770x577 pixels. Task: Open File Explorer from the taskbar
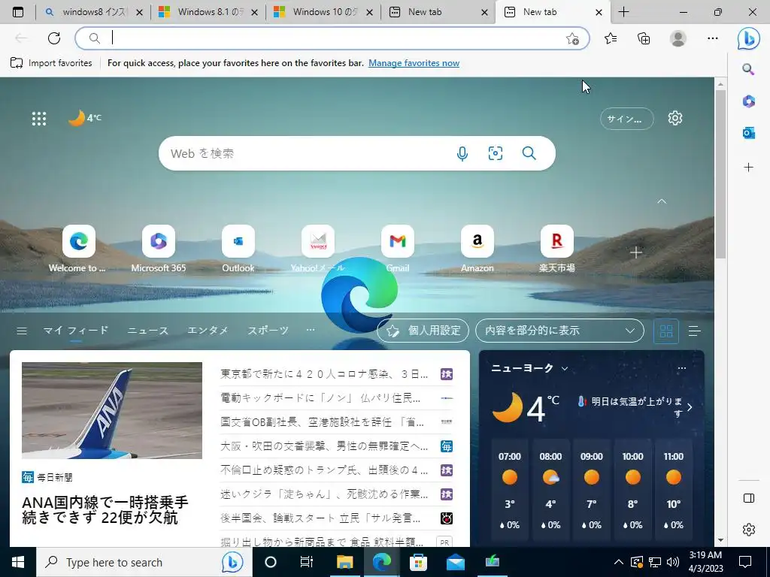(x=344, y=562)
